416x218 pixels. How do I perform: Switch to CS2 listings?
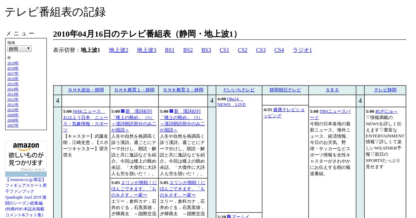coord(243,50)
